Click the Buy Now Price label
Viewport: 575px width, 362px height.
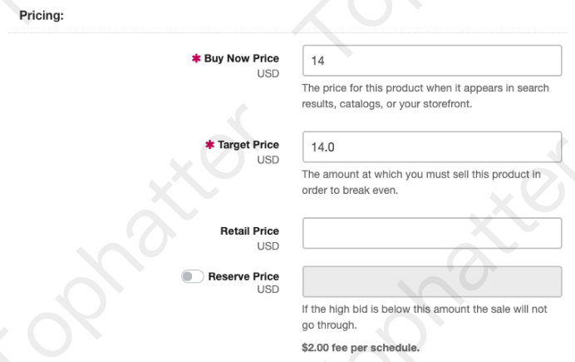point(241,58)
